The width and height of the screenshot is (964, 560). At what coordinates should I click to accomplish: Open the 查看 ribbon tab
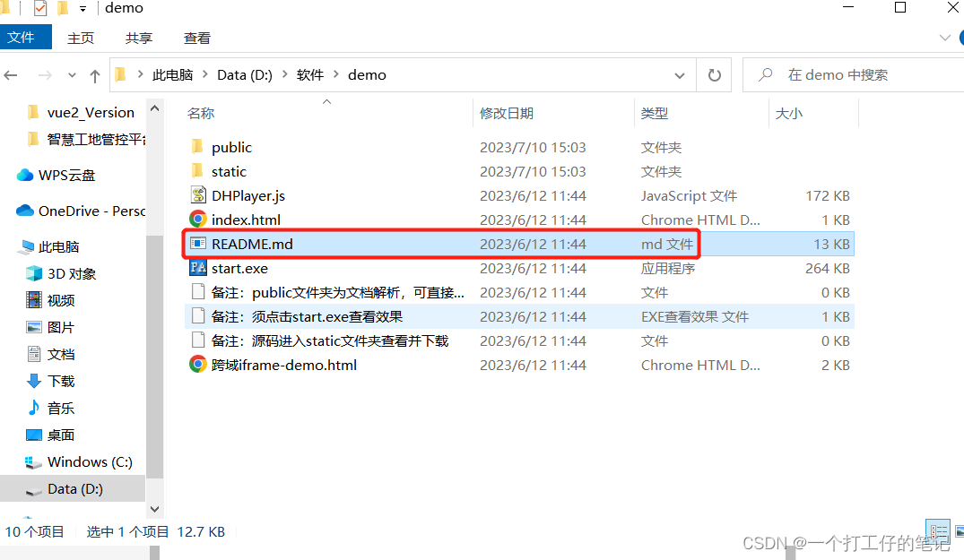pos(196,38)
